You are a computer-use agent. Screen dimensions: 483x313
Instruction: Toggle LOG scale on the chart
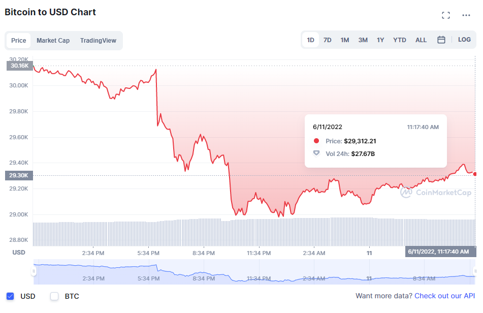[x=464, y=40]
